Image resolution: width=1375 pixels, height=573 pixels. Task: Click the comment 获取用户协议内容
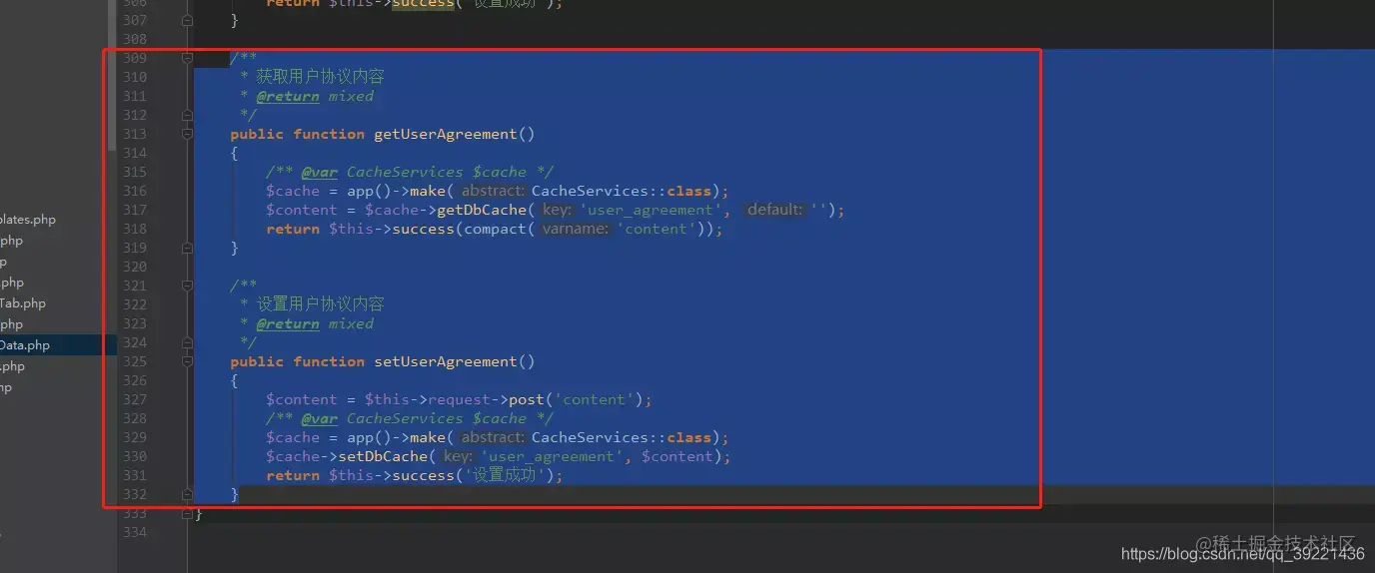(x=321, y=77)
